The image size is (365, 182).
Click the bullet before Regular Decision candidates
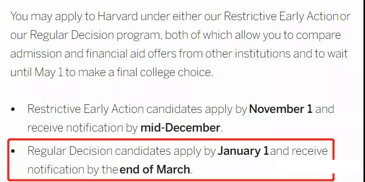[13, 151]
